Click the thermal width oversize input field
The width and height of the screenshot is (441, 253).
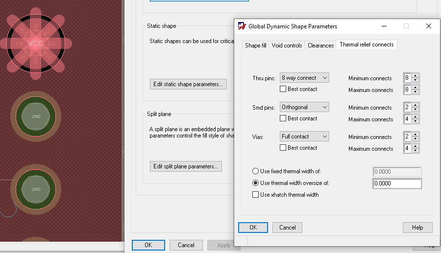click(x=397, y=184)
